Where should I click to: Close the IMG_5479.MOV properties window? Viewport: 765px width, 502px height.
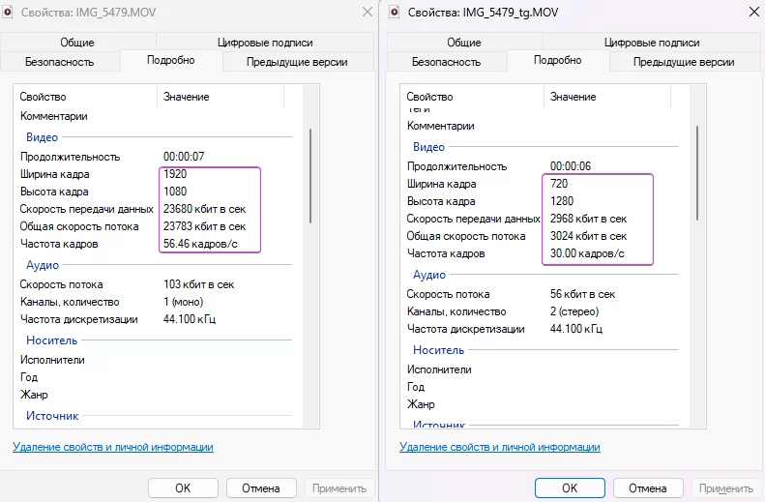367,12
